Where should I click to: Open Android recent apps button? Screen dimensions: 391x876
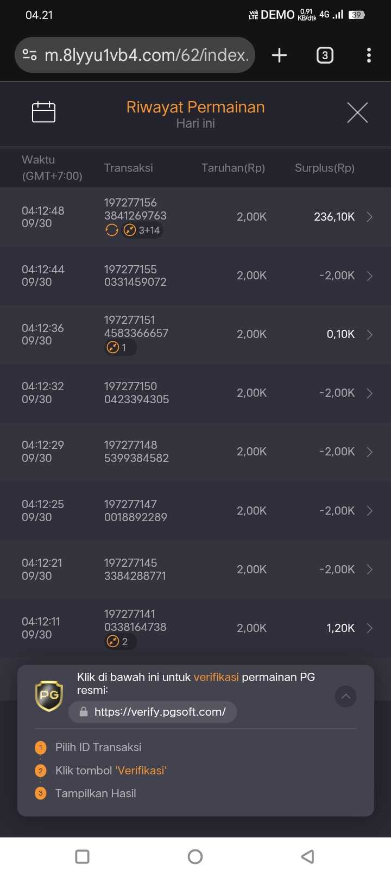tap(83, 857)
